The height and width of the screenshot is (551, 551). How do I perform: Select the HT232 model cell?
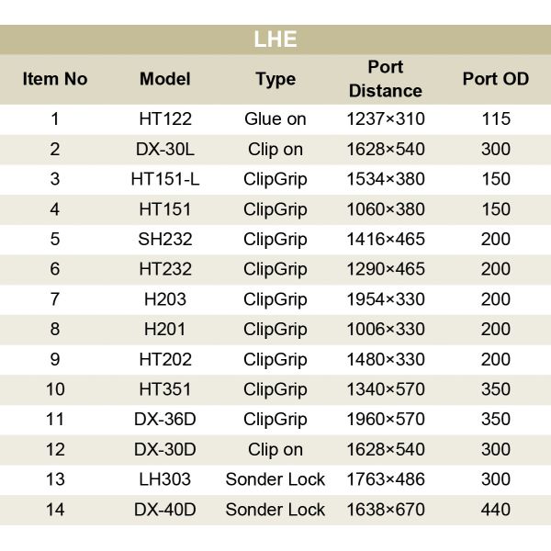(x=165, y=269)
